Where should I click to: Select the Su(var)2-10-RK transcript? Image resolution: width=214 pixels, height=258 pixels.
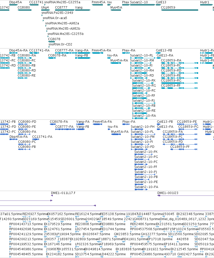144,81
